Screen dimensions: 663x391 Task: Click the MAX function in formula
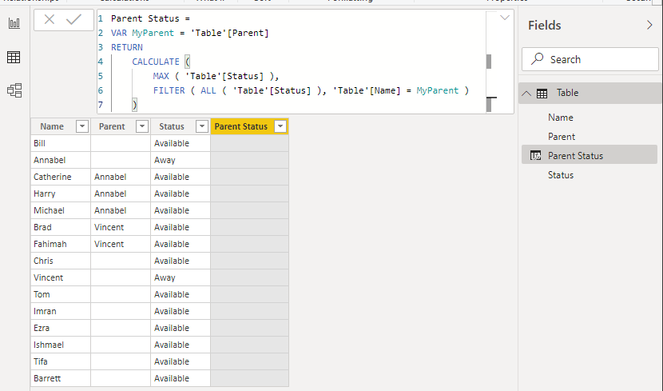[x=161, y=76]
